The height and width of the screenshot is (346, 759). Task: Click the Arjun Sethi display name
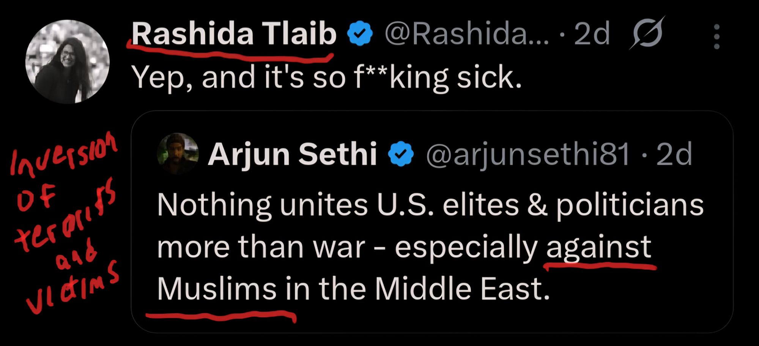point(292,154)
